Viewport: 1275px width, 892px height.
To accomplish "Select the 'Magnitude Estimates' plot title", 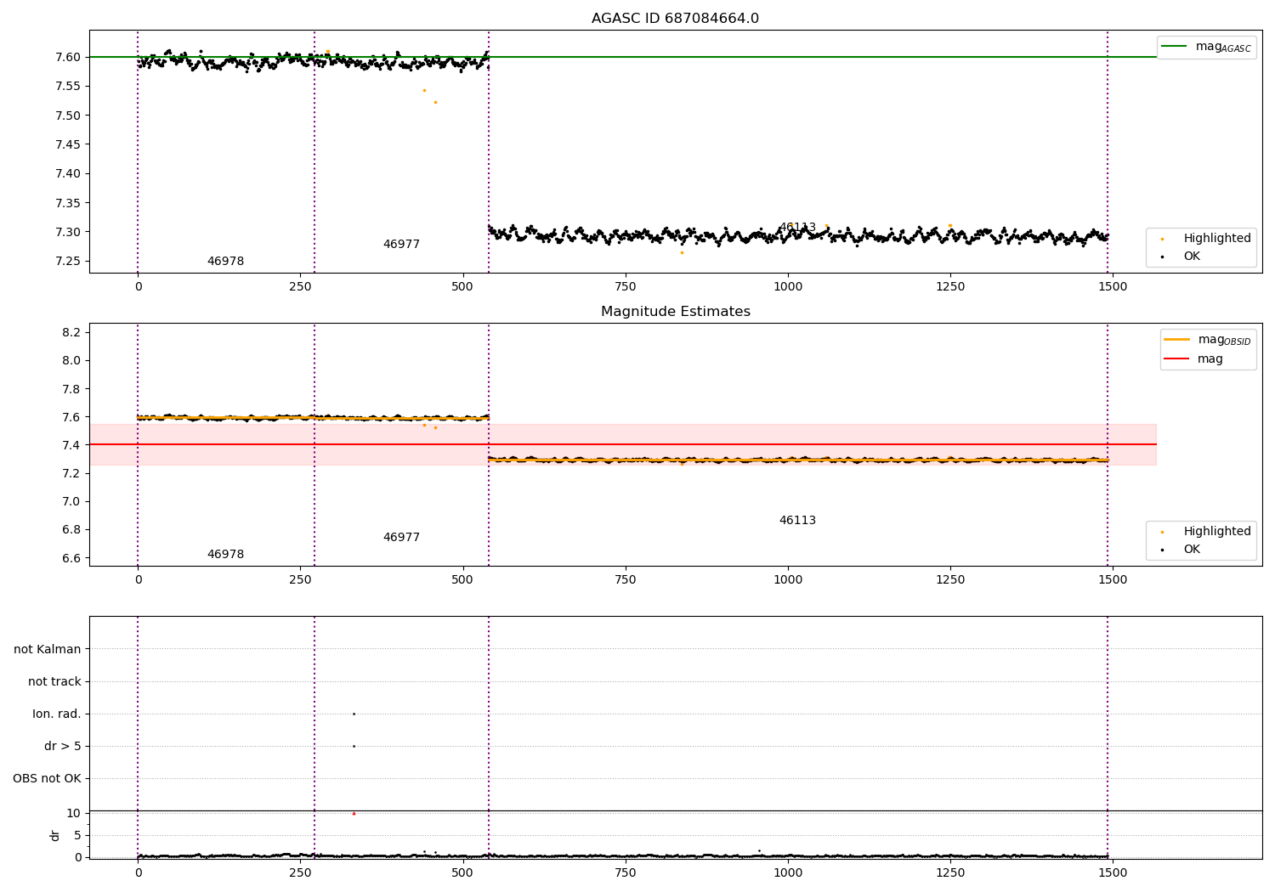I will (675, 312).
